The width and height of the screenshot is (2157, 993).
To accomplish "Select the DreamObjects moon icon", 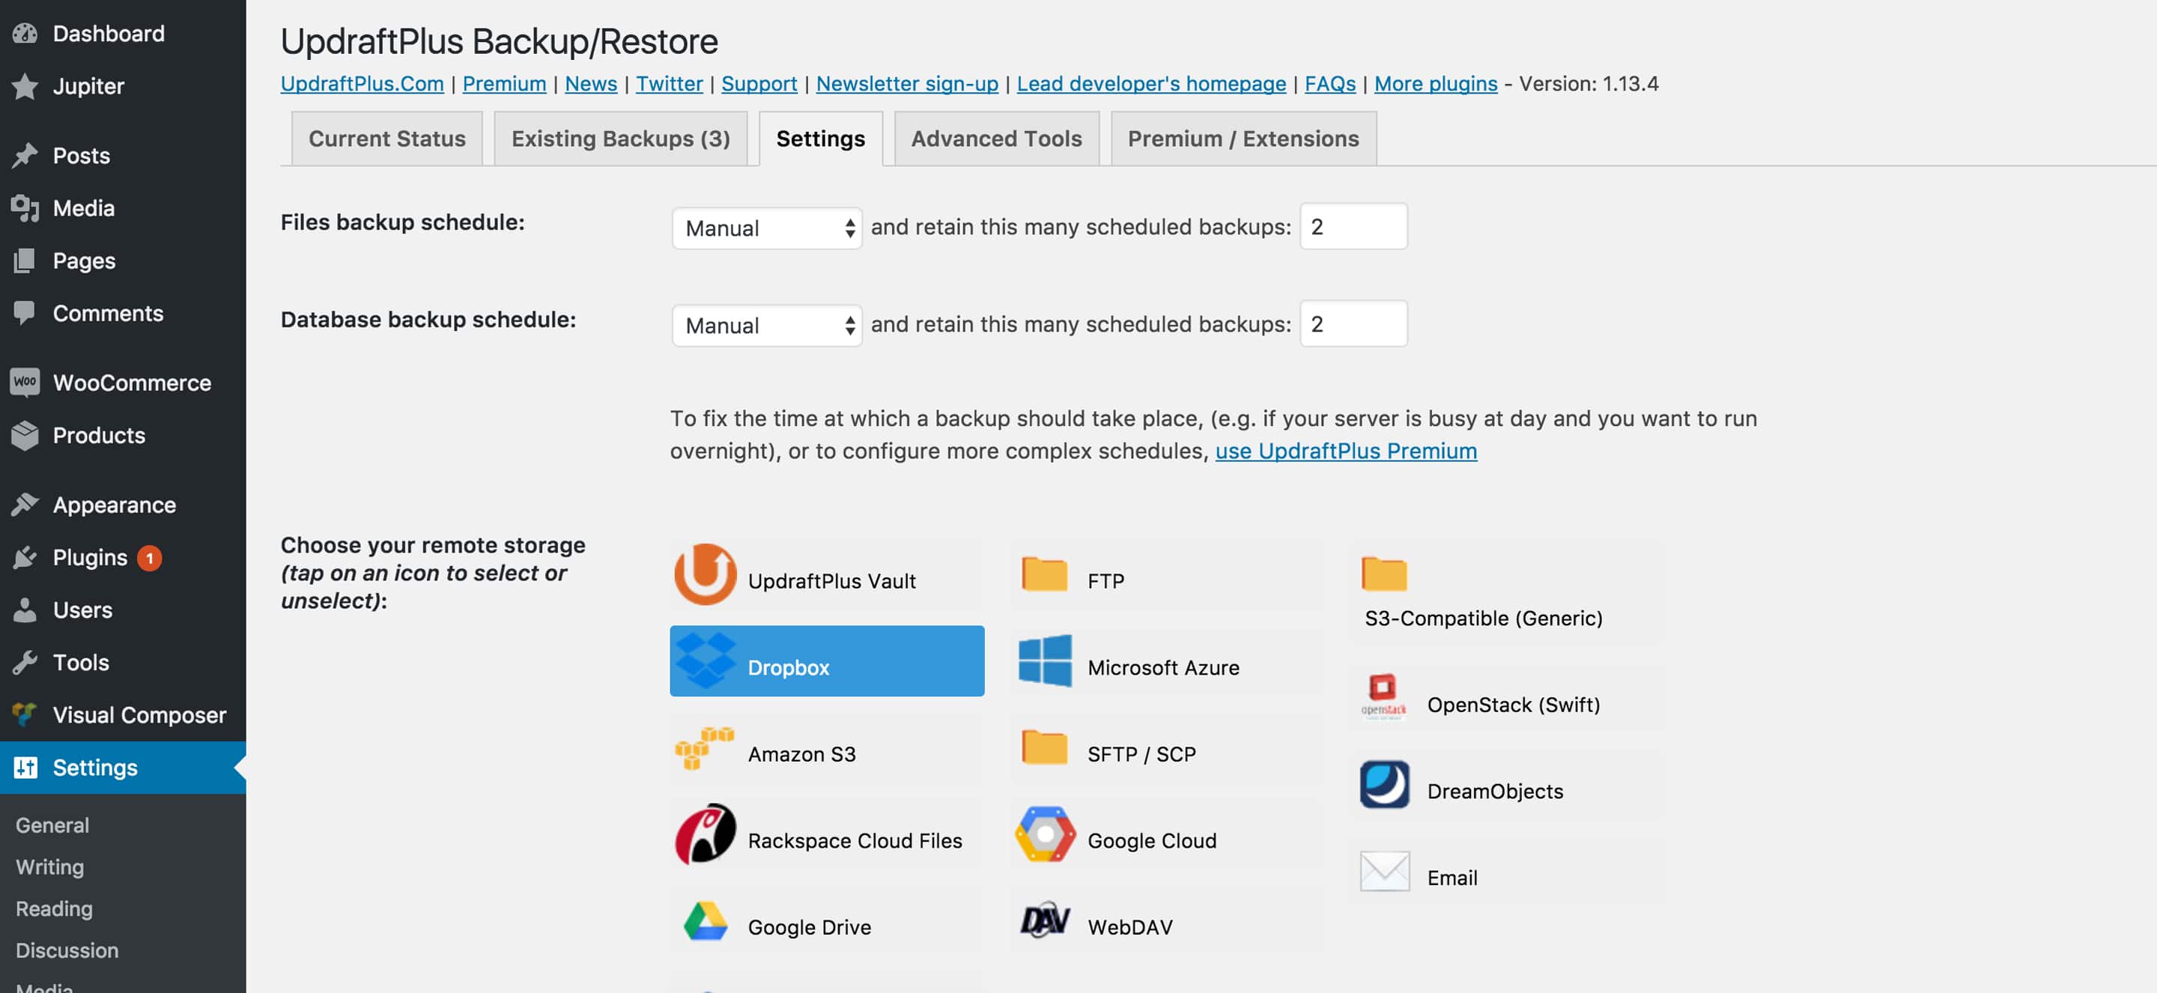I will 1384,785.
